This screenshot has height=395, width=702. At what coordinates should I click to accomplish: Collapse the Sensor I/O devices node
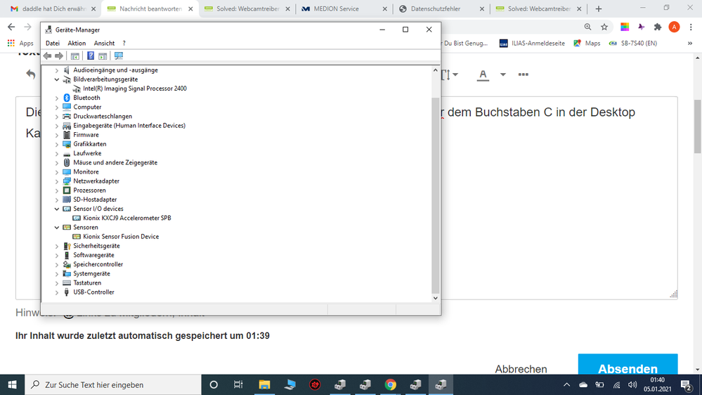57,209
